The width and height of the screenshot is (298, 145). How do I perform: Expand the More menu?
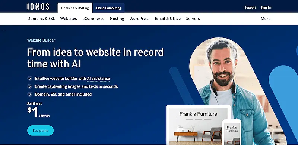coord(266,19)
